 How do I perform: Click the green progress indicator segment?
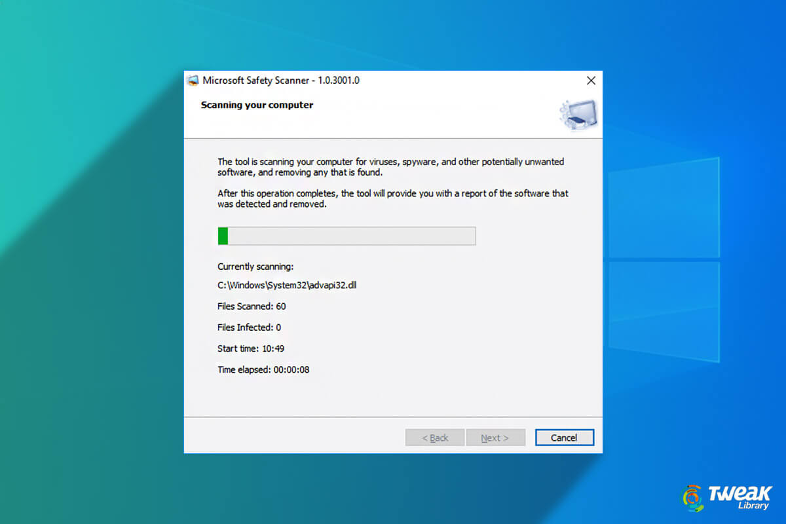[x=223, y=236]
